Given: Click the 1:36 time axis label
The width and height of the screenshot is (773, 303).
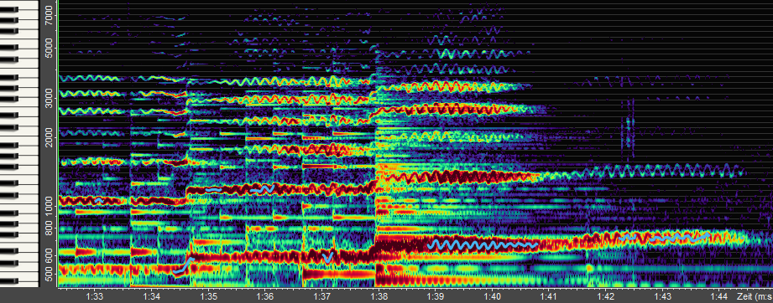Looking at the screenshot, I should [x=265, y=297].
